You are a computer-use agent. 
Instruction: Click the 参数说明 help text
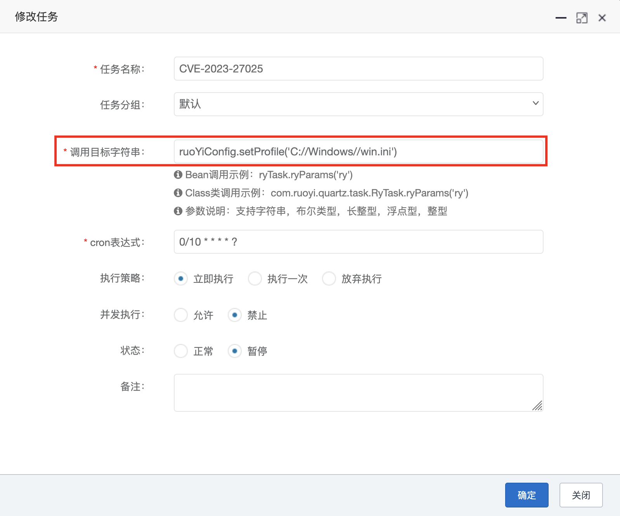pos(316,211)
